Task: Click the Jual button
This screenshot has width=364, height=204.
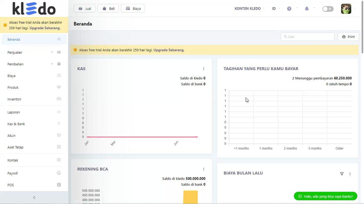Action: tap(85, 8)
